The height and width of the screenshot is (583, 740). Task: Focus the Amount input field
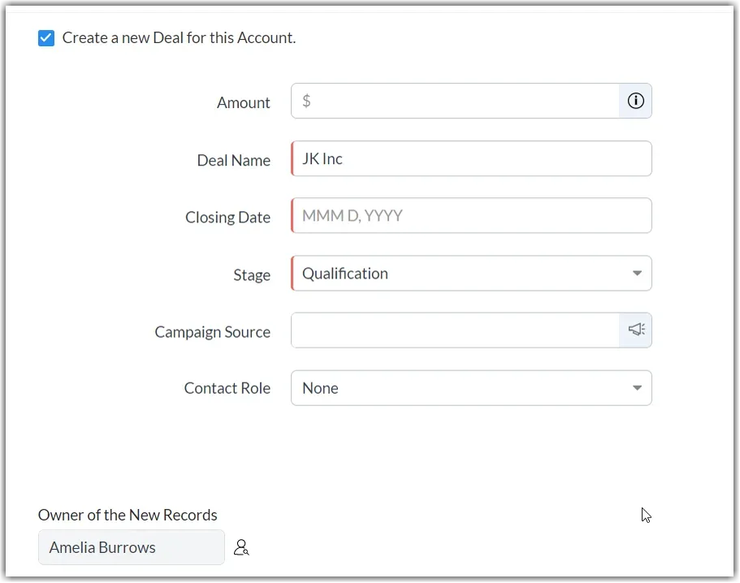456,101
